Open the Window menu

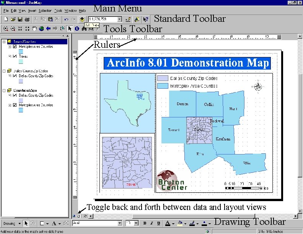70,11
